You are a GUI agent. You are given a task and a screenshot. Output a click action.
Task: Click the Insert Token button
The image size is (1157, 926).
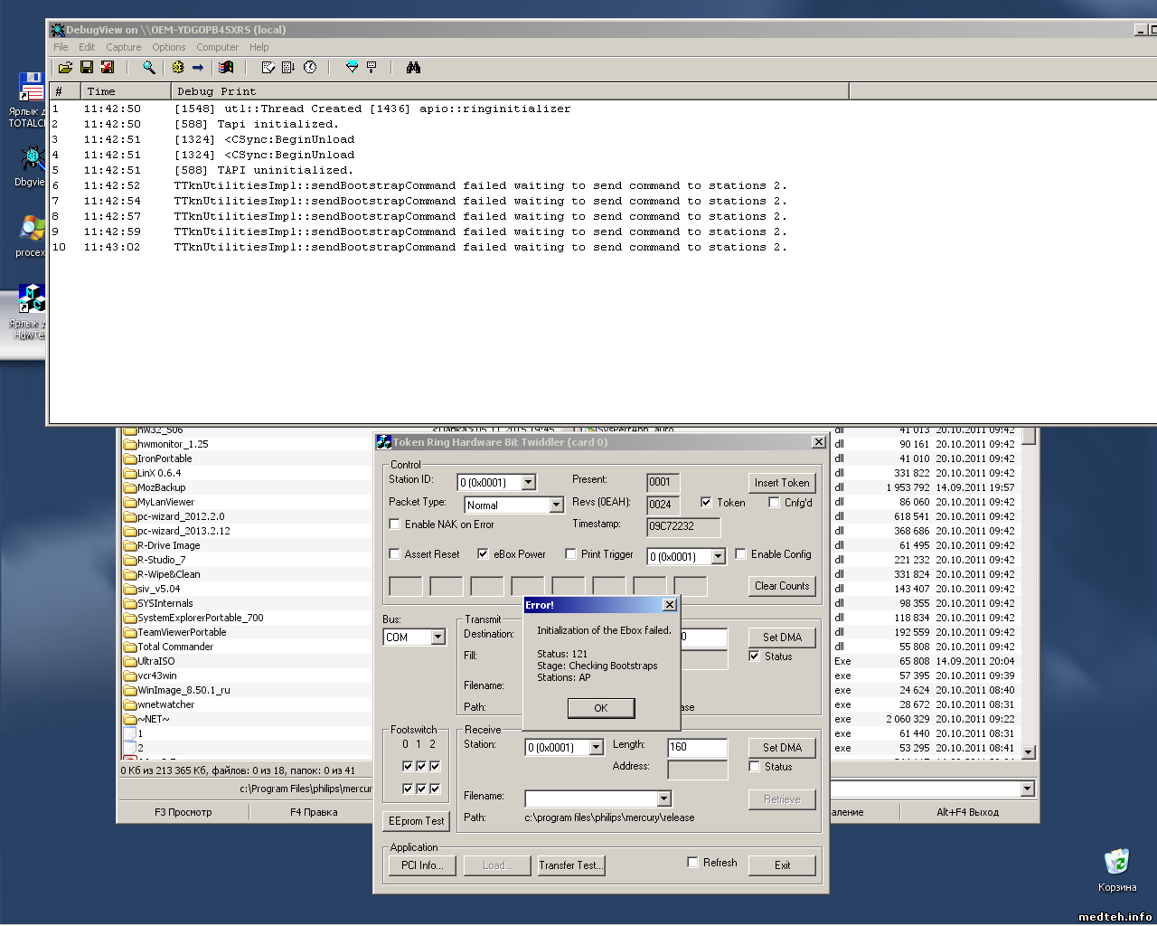[782, 483]
